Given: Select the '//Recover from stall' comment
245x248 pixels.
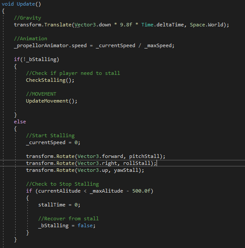Looking at the screenshot, I should pos(69,219).
